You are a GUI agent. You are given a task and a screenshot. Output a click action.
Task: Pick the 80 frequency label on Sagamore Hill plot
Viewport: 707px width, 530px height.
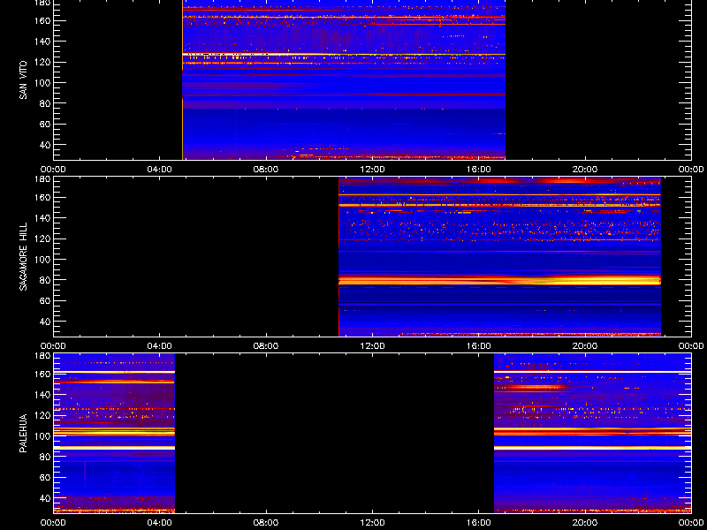[44, 280]
